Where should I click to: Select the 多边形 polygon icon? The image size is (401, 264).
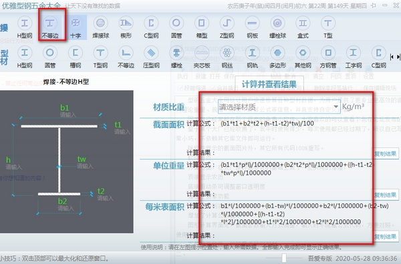pos(277,57)
